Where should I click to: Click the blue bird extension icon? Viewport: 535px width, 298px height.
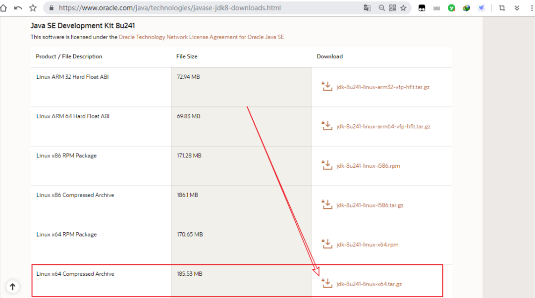(x=481, y=8)
